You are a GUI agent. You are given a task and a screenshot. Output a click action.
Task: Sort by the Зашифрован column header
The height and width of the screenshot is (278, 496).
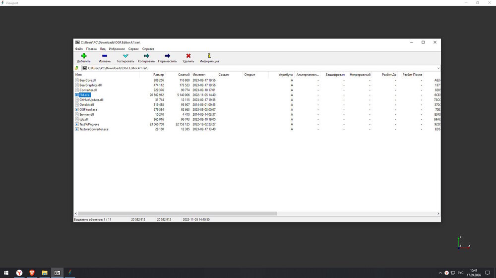(x=333, y=75)
